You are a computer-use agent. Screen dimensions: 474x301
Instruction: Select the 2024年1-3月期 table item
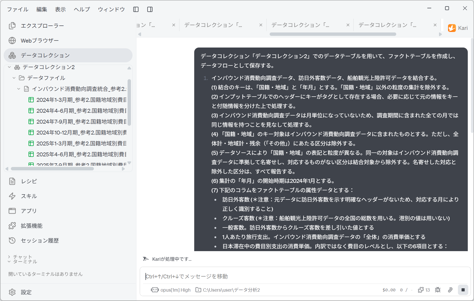[77, 100]
